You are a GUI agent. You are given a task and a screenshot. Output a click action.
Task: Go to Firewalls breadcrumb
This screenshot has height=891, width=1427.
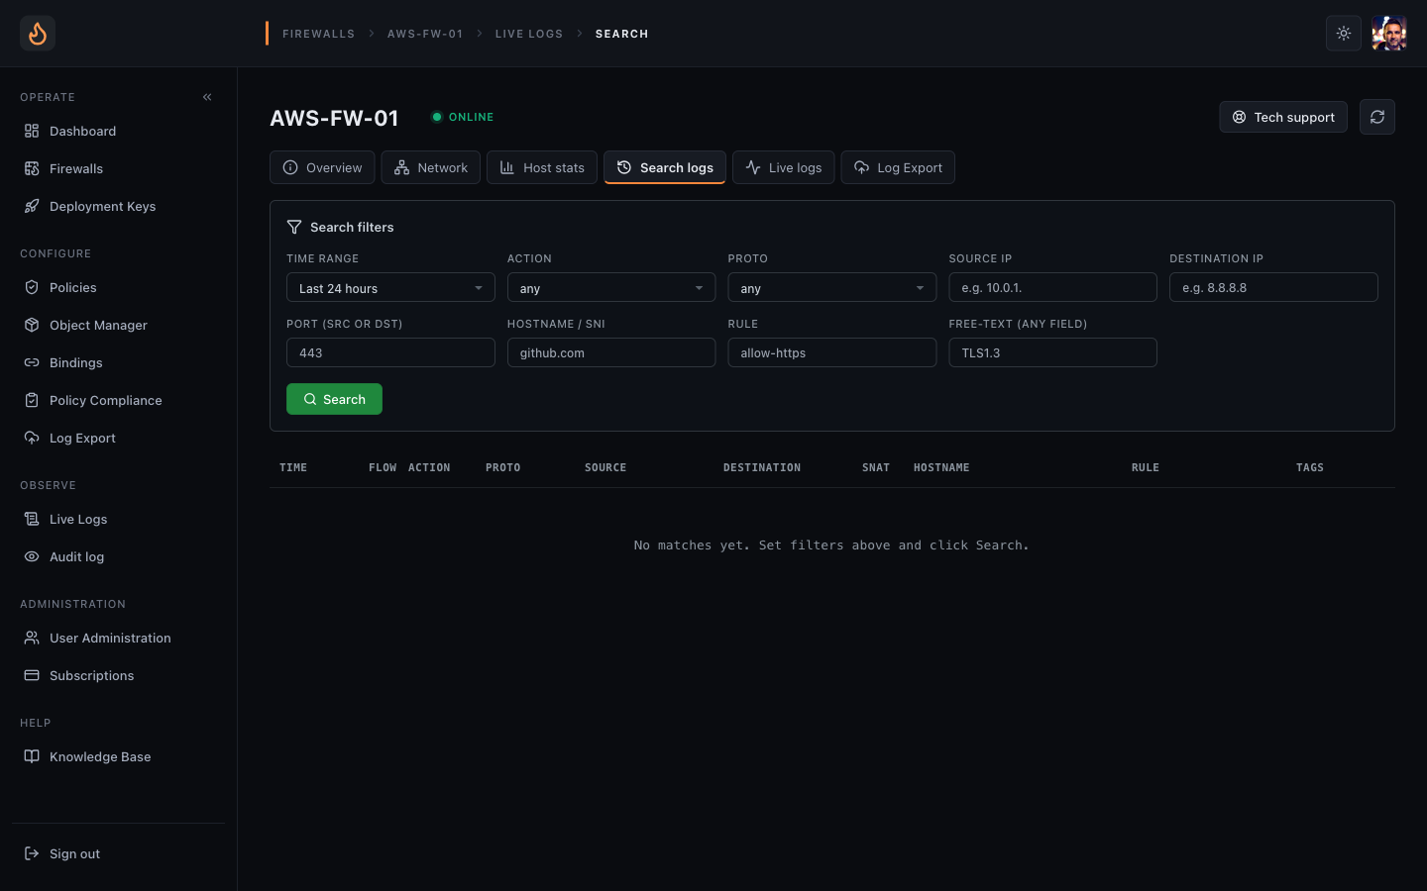pyautogui.click(x=318, y=34)
